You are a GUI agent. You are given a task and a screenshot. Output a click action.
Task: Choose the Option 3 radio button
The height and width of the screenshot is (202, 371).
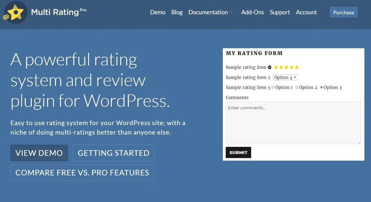coord(321,87)
